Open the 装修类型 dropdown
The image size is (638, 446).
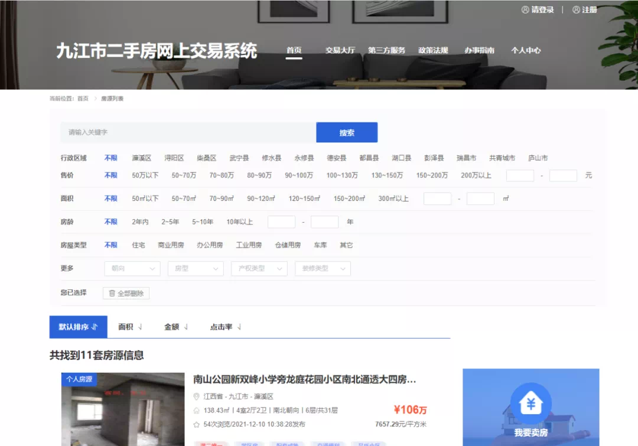click(323, 269)
